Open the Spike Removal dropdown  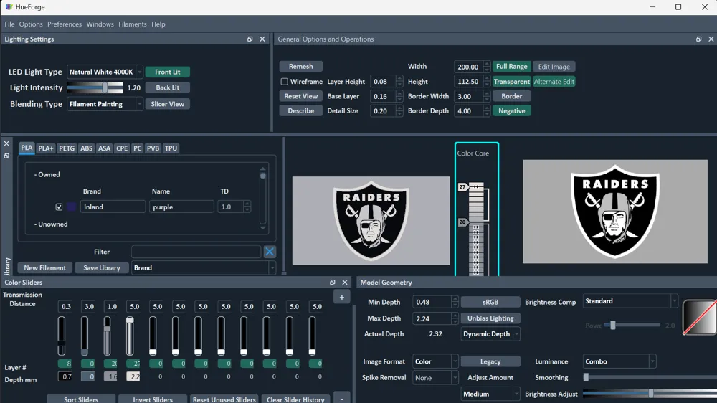(435, 378)
